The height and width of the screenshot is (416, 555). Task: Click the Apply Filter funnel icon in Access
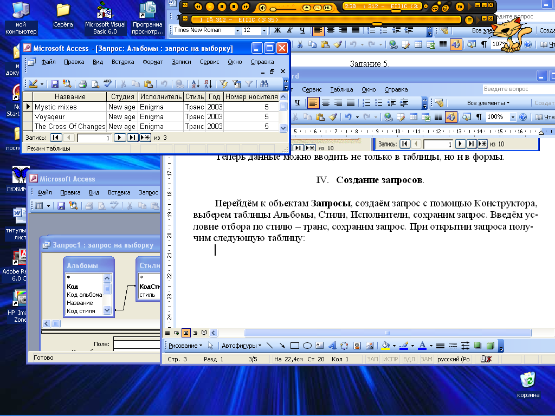tap(249, 84)
